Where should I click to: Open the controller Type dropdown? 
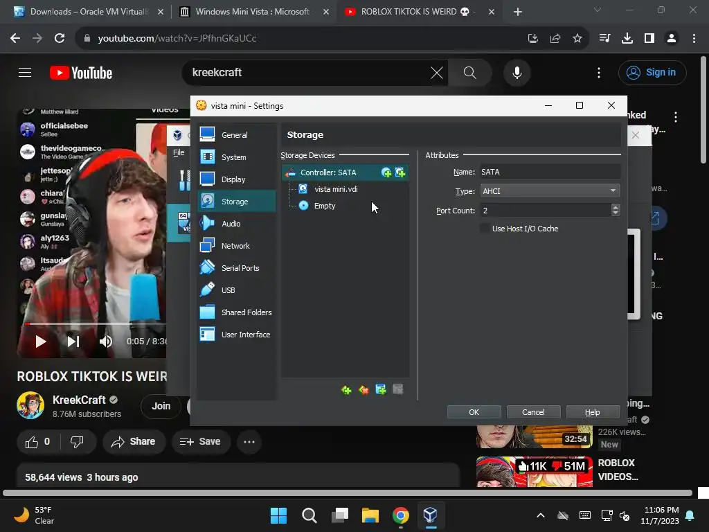click(550, 191)
